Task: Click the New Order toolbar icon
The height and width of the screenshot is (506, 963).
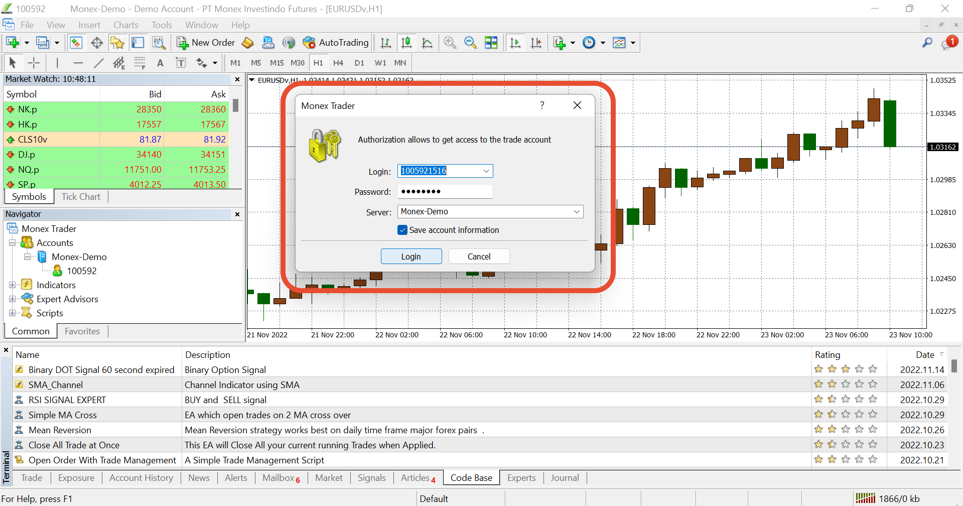Action: 206,43
